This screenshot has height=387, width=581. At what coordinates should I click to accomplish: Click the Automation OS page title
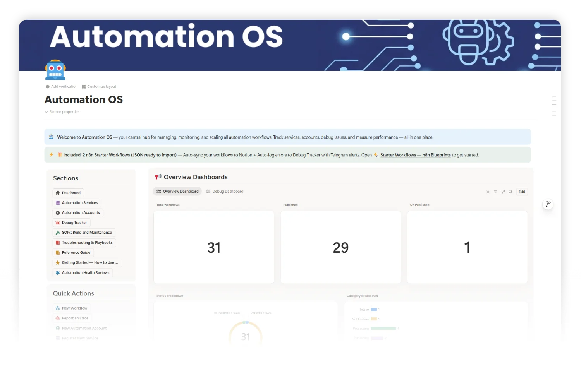tap(84, 100)
